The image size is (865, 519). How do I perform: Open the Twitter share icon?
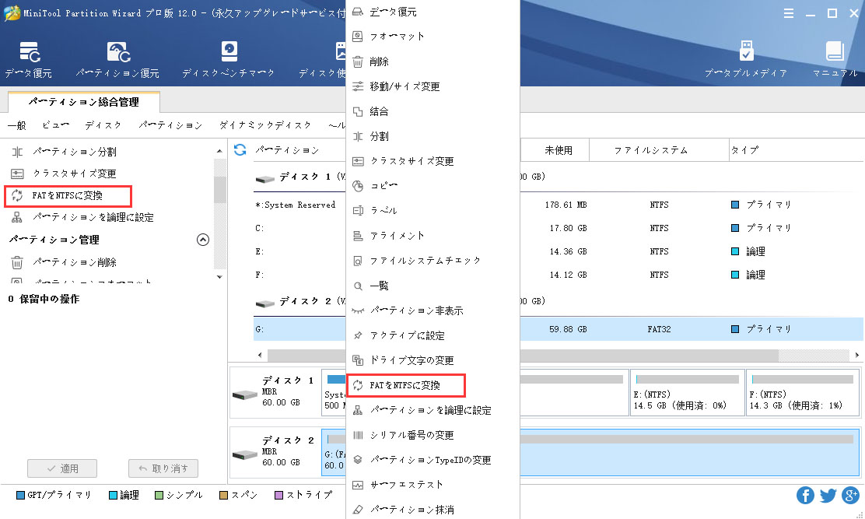click(828, 495)
